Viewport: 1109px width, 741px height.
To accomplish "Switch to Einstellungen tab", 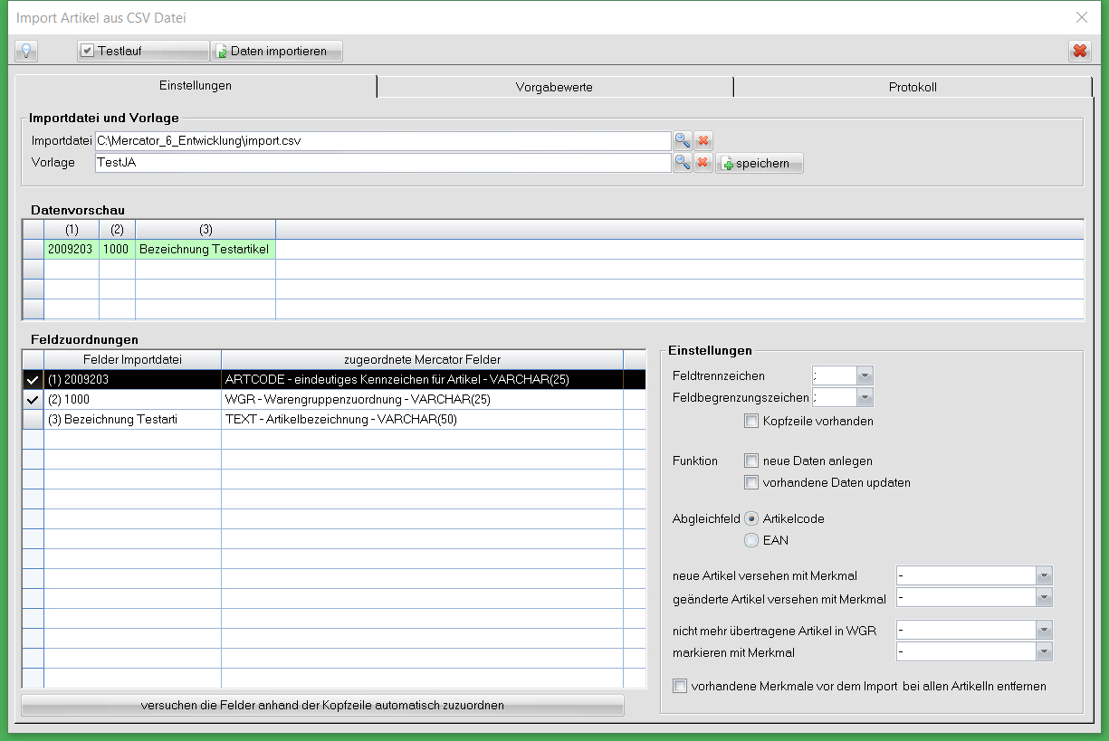I will click(196, 86).
